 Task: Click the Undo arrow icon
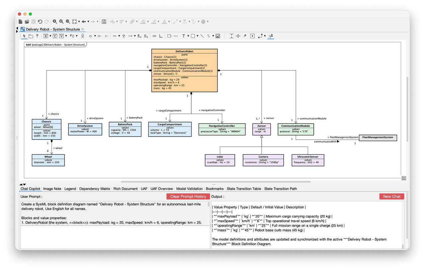pyautogui.click(x=40, y=22)
